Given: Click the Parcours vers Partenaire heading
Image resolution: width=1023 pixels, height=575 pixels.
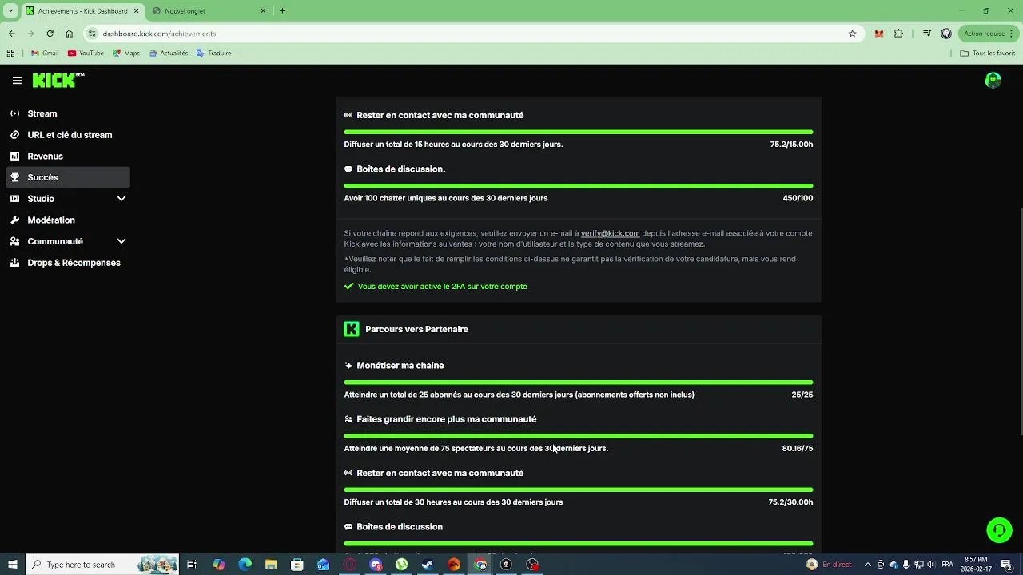Looking at the screenshot, I should 416,329.
